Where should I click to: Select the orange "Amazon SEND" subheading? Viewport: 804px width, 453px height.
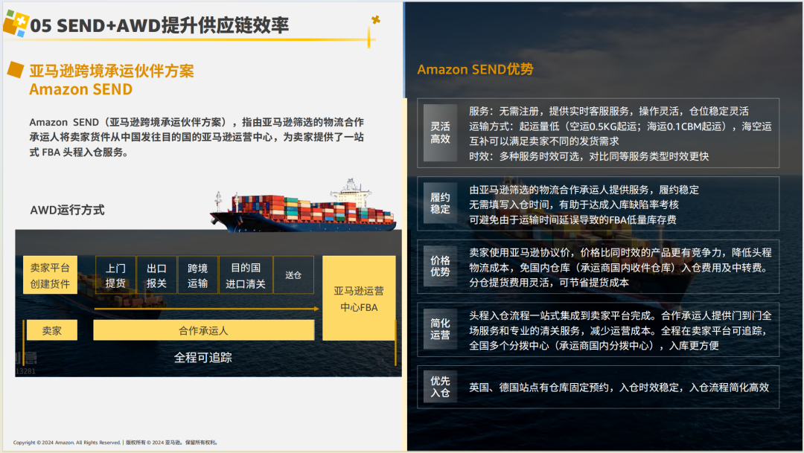(x=81, y=89)
